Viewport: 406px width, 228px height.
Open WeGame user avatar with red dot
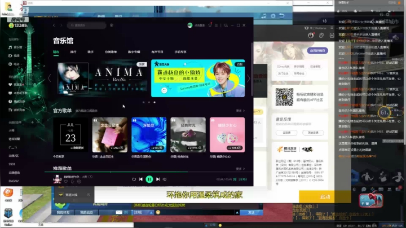(x=311, y=36)
